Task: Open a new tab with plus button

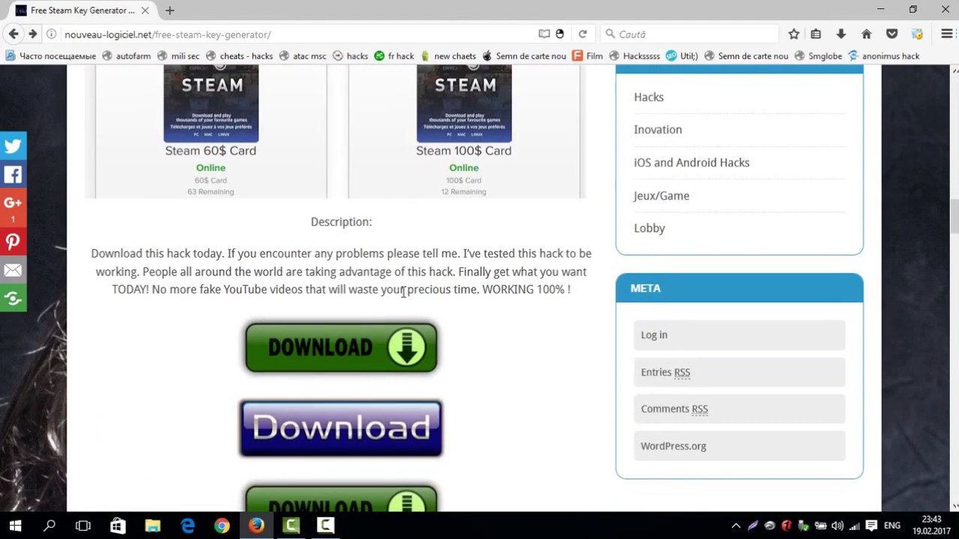Action: point(170,10)
